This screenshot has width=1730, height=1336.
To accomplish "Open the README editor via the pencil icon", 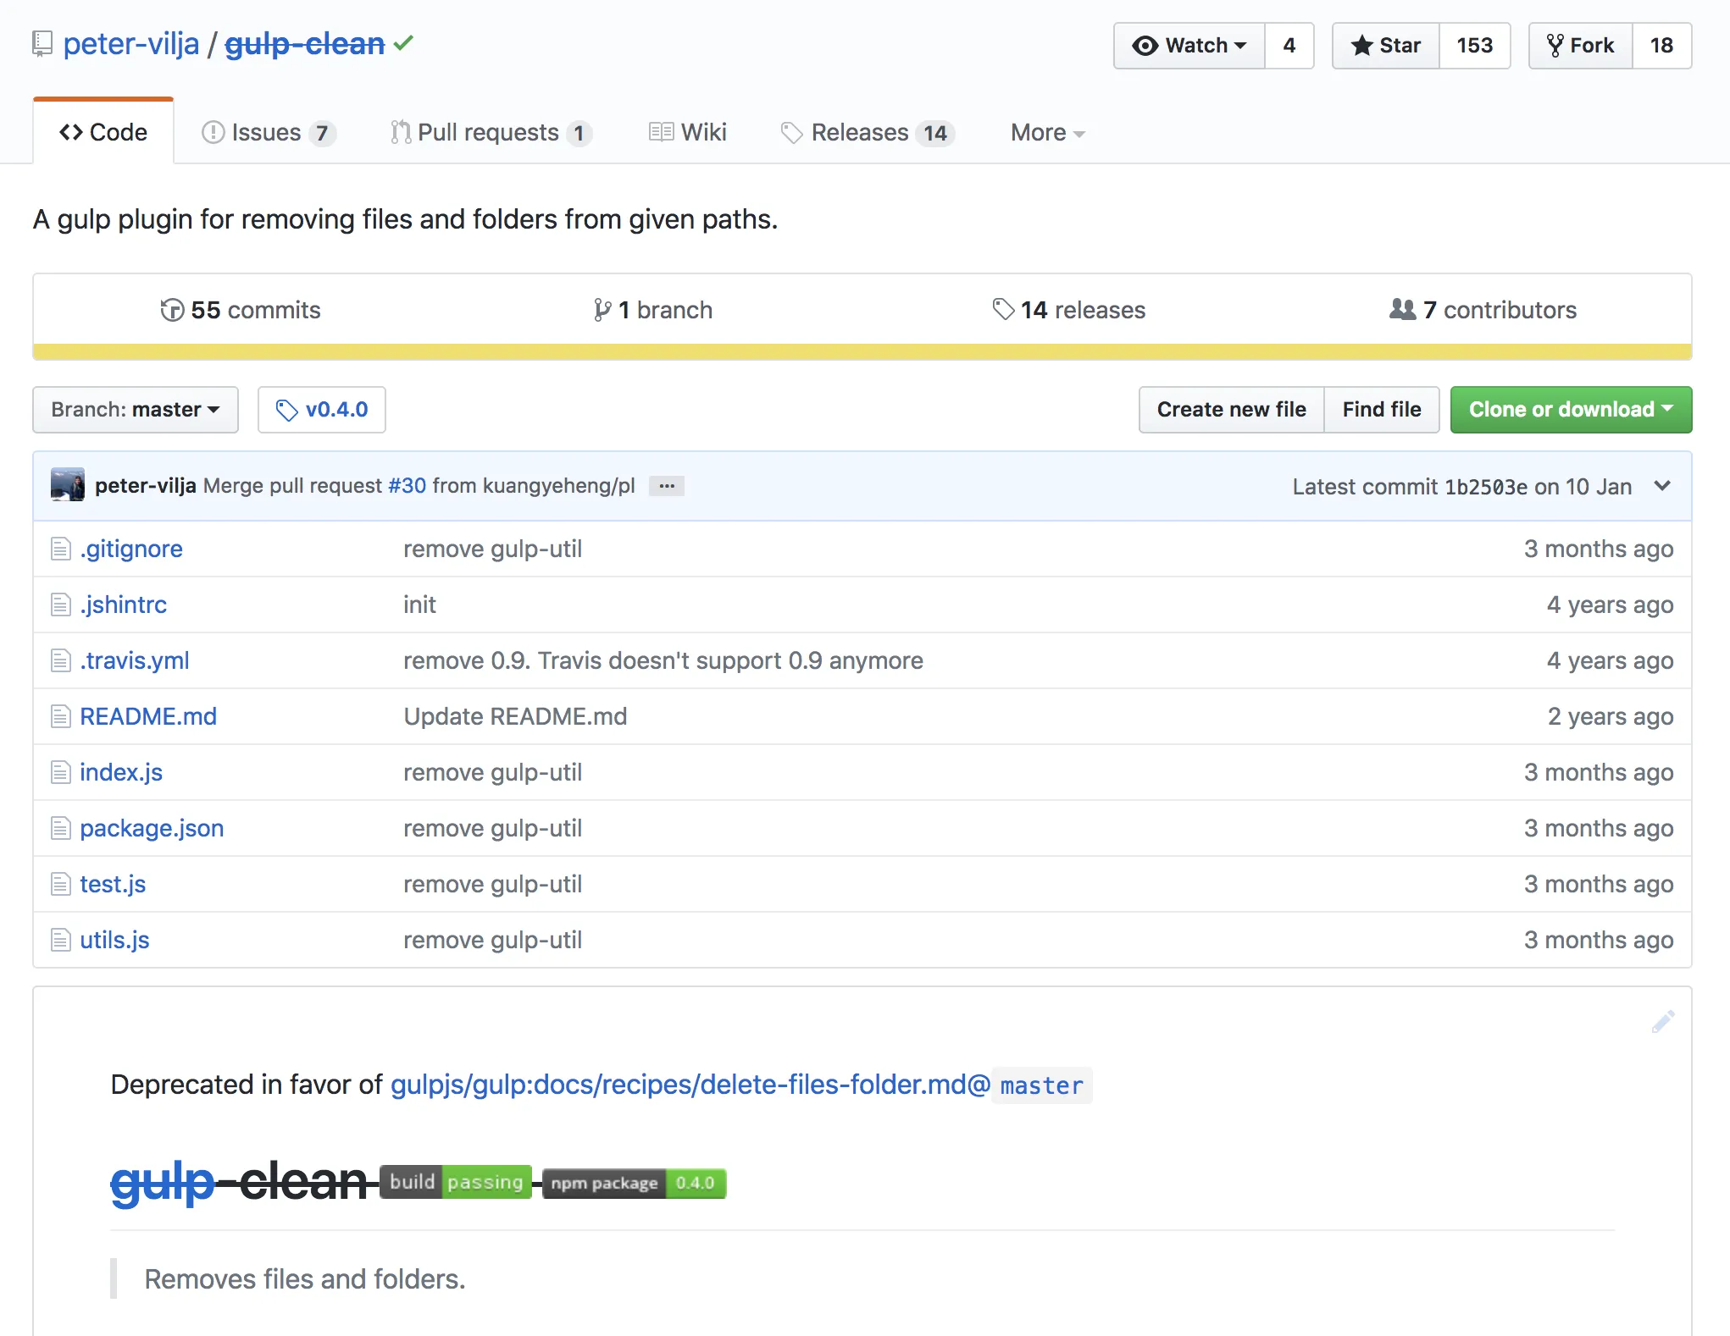I will (1663, 1021).
